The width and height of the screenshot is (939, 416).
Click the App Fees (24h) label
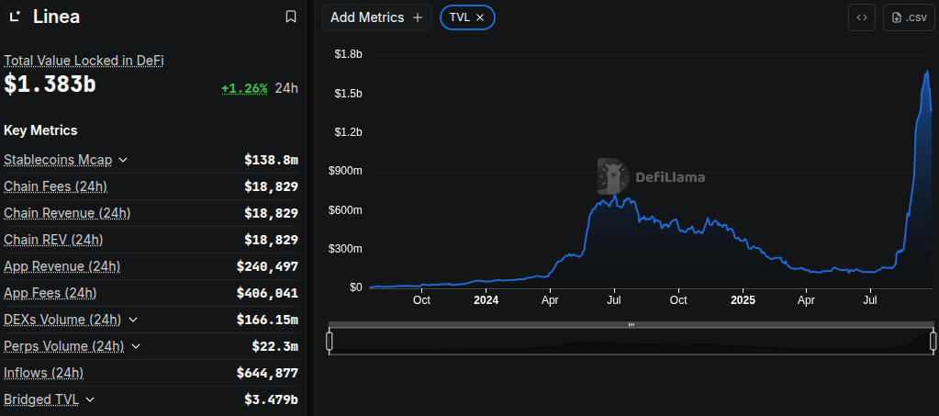(50, 293)
